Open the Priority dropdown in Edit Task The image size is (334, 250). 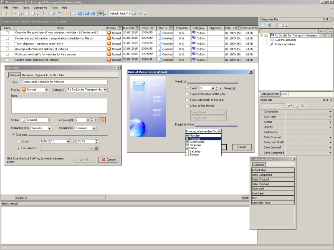[x=47, y=90]
